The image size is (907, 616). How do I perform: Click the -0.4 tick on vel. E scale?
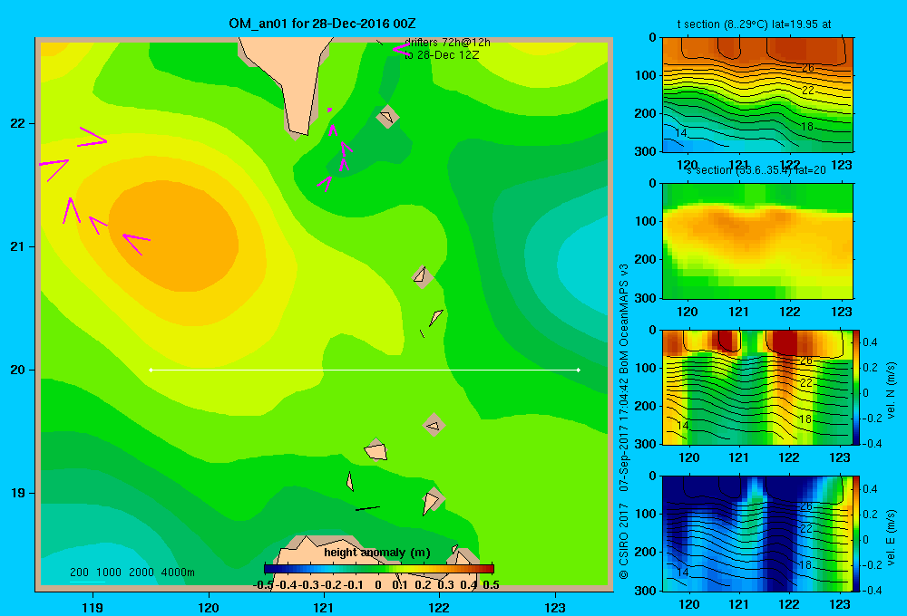872,590
